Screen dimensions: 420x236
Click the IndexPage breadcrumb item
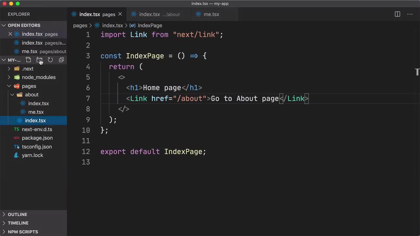coord(150,25)
